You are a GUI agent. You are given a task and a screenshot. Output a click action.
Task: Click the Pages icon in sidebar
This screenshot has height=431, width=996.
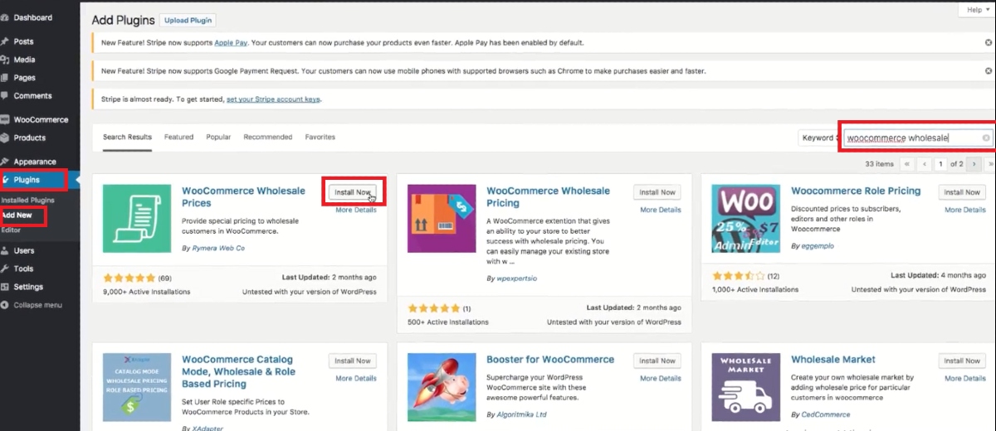tap(4, 78)
